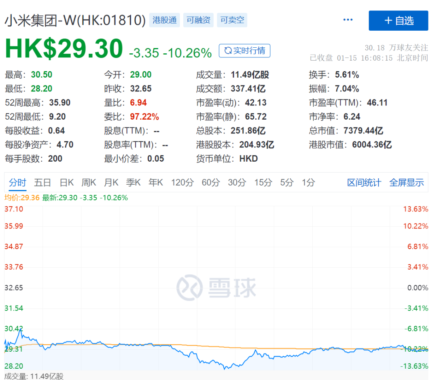Open 区间统计 range statistics link
This screenshot has height=380, width=437.
tap(364, 183)
